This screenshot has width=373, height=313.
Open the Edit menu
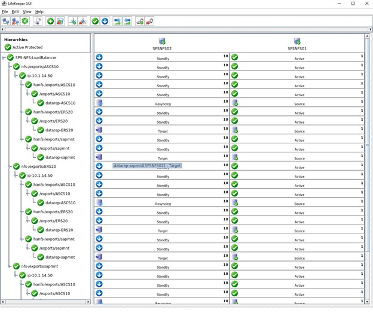click(x=15, y=11)
